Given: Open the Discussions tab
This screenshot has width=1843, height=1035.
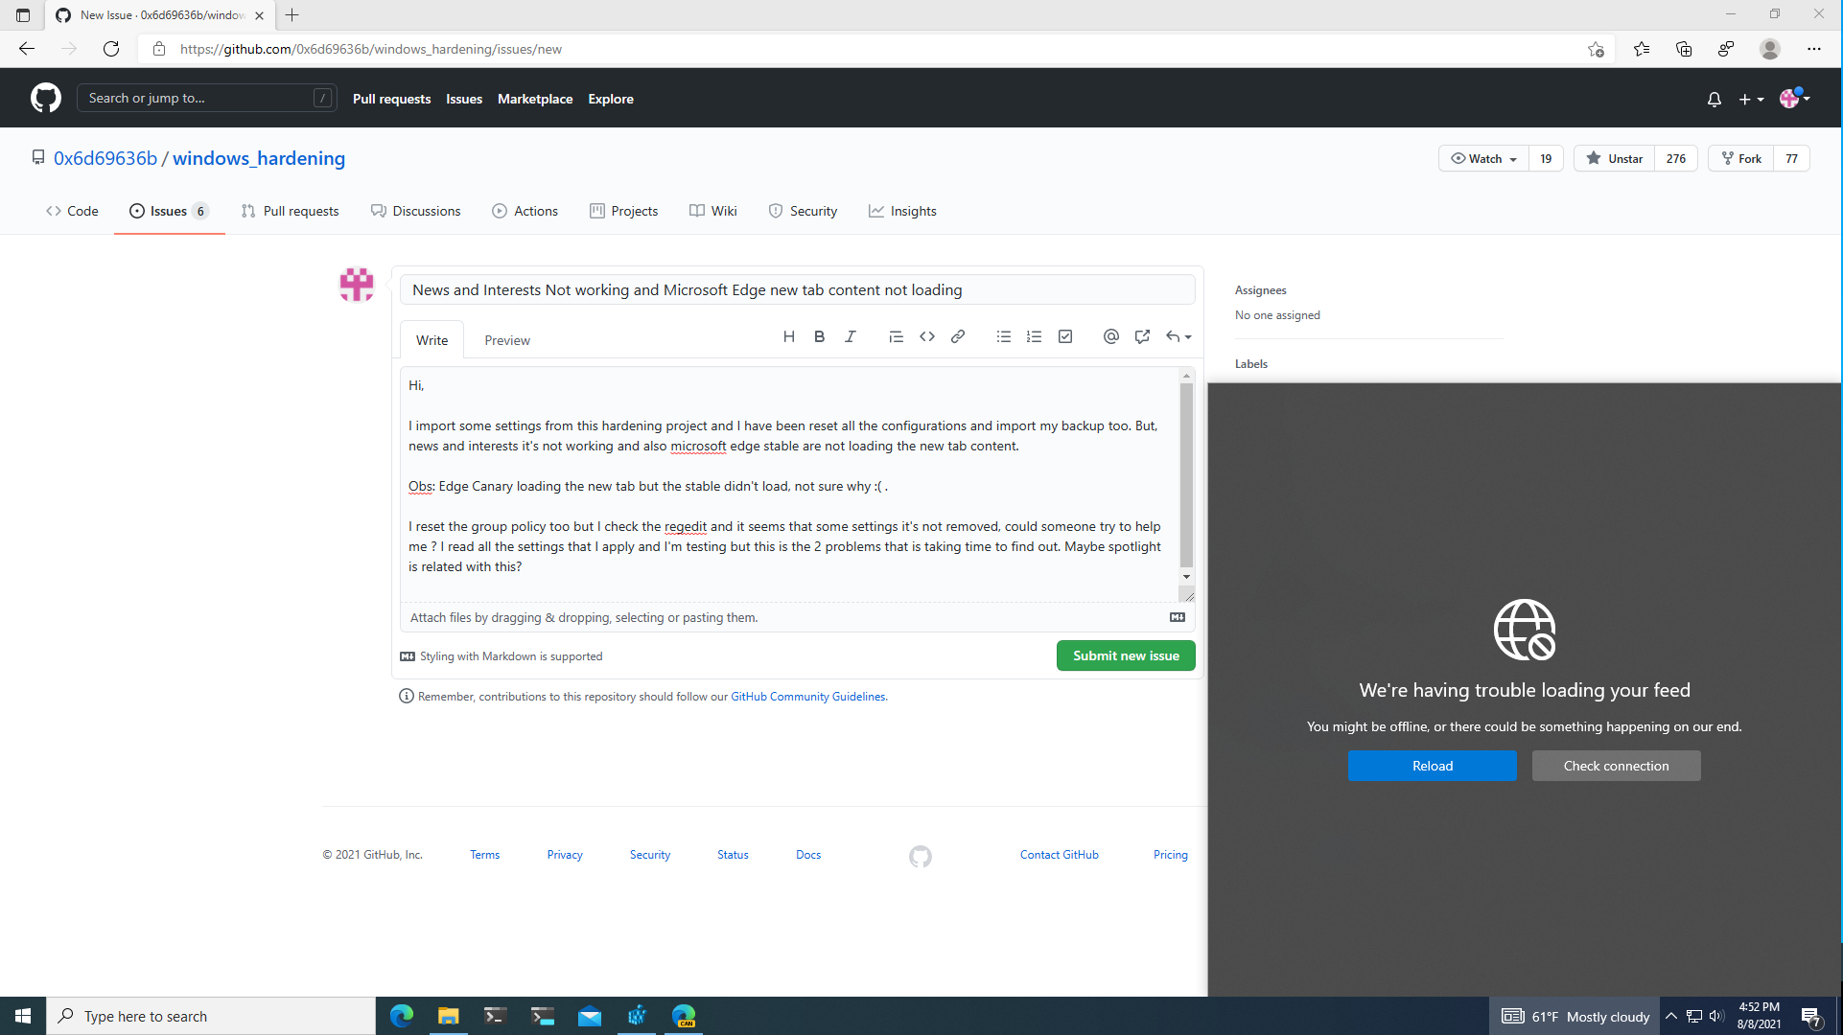Looking at the screenshot, I should [x=416, y=211].
